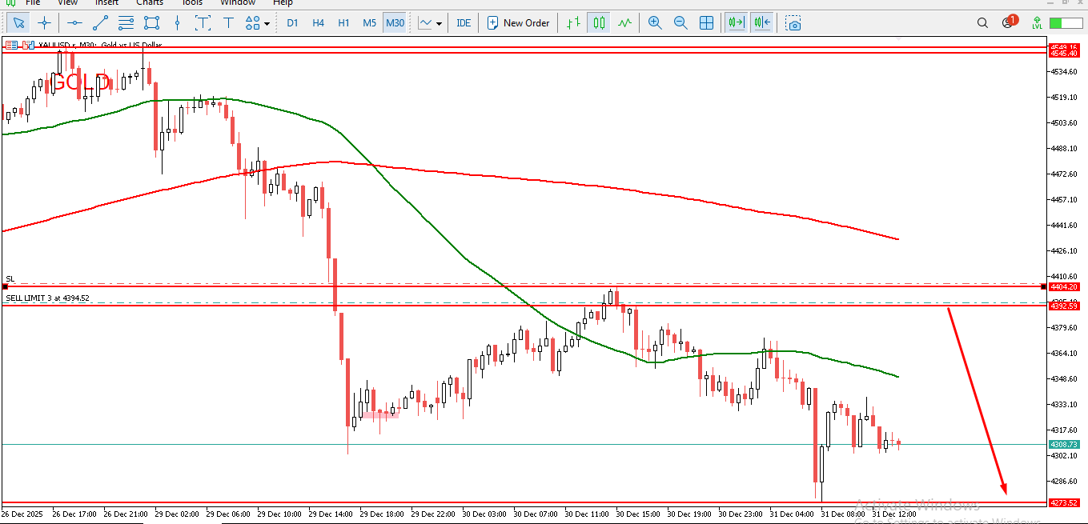Click the four-pane grid layout icon
Screen dimensions: 1088x524
706,23
